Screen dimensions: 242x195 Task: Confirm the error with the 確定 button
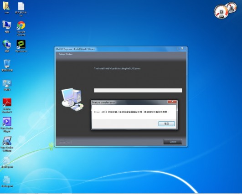166,123
